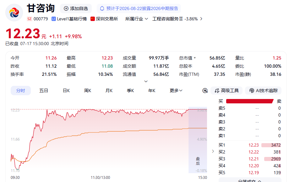This screenshot has width=289, height=182.
Task: Click the 量比 value 1.25
Action: (277, 58)
